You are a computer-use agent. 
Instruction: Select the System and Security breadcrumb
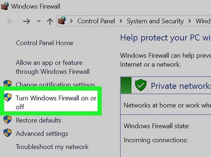coord(155,21)
